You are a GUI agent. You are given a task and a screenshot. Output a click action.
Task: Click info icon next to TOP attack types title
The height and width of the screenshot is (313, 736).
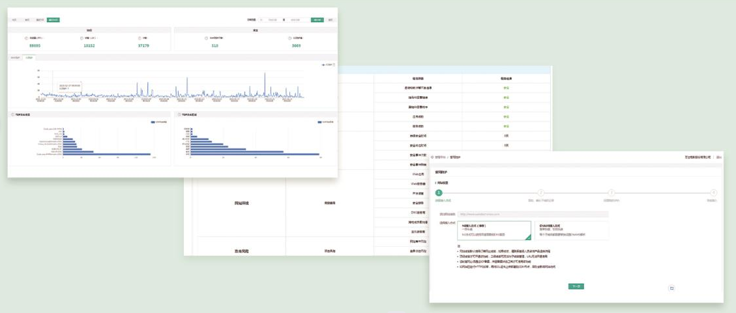pos(14,115)
